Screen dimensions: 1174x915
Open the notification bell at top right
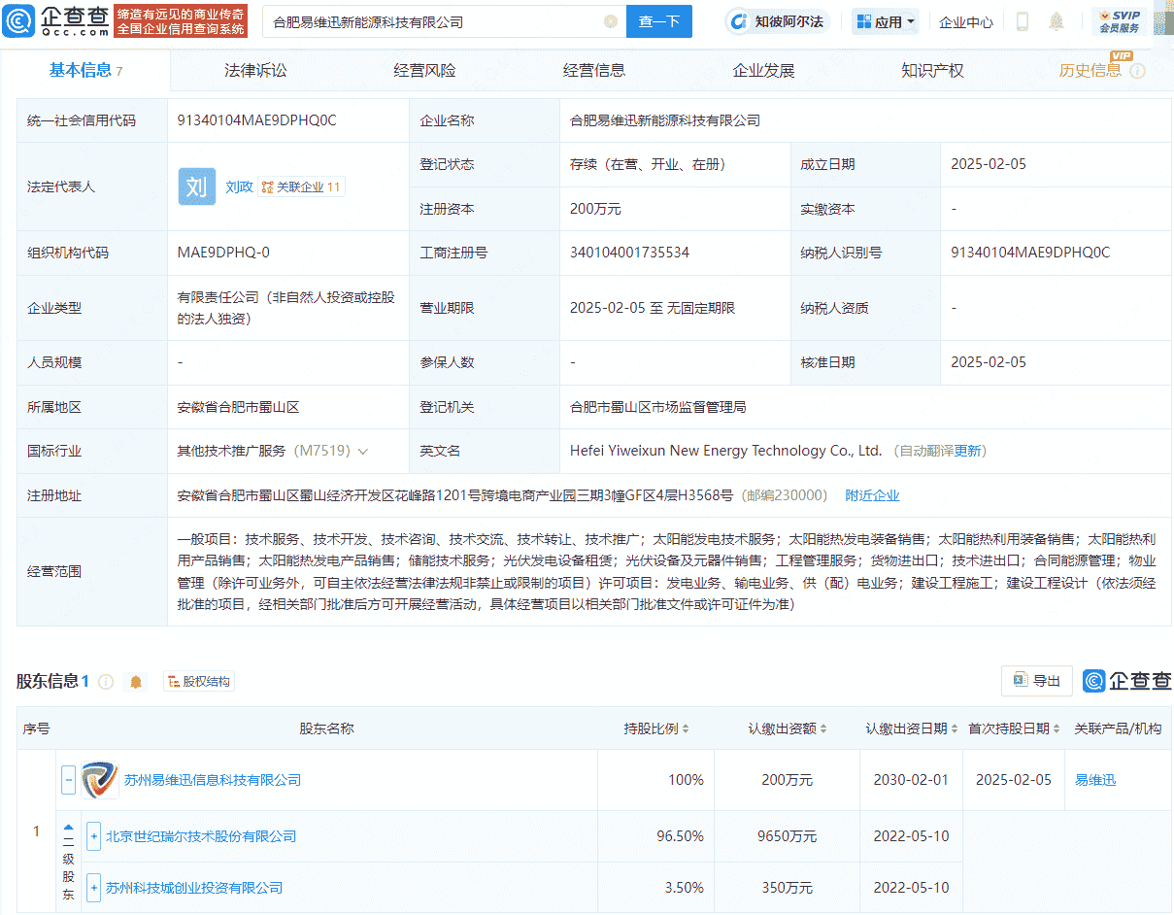click(x=1056, y=20)
